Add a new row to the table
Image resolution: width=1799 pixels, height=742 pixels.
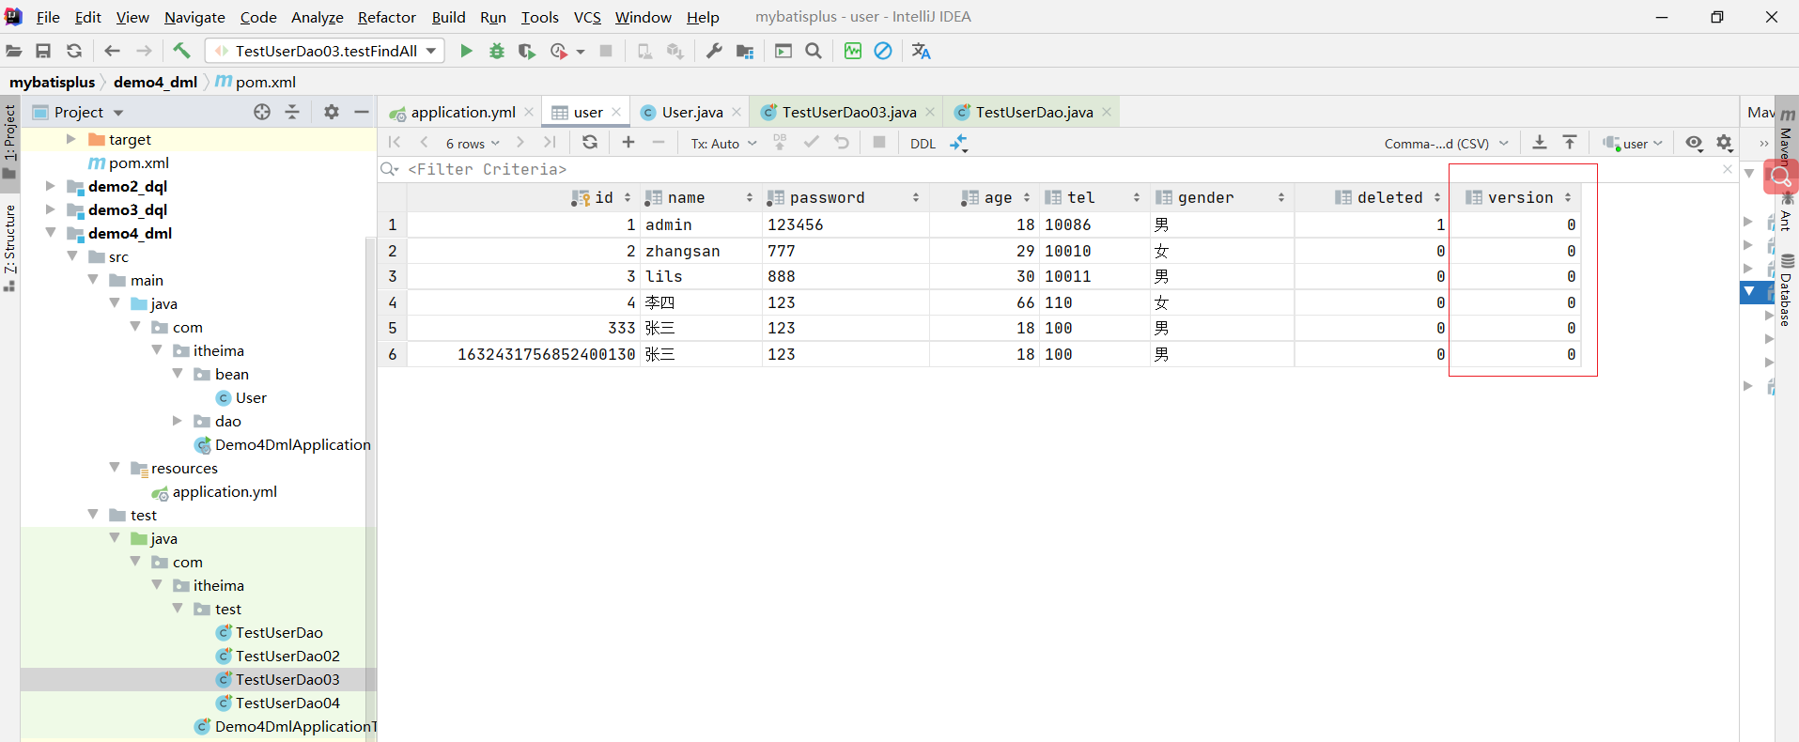pos(628,142)
